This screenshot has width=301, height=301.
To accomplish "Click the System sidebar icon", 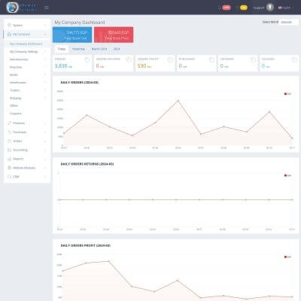I will 10,25.
